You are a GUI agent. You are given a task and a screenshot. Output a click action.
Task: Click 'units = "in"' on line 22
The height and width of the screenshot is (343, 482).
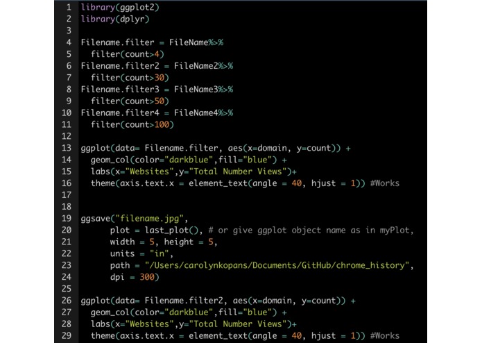(x=139, y=254)
